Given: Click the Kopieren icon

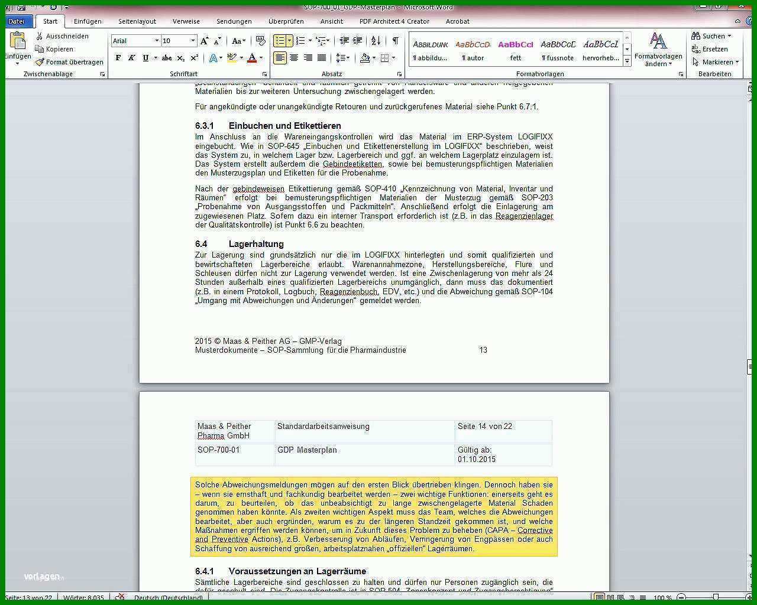Looking at the screenshot, I should point(40,49).
